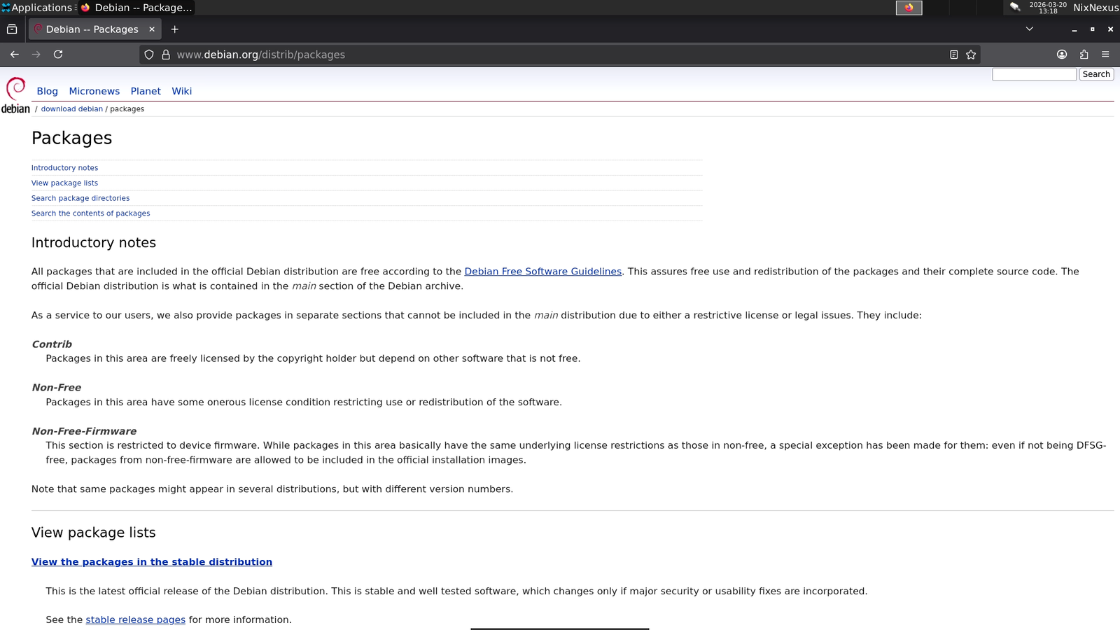The image size is (1120, 630).
Task: Click the Debian swirl logo
Action: pos(15,95)
